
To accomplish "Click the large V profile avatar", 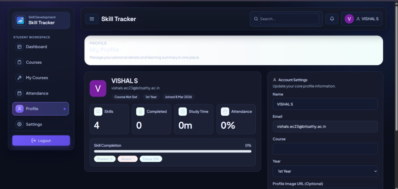I will tap(98, 88).
